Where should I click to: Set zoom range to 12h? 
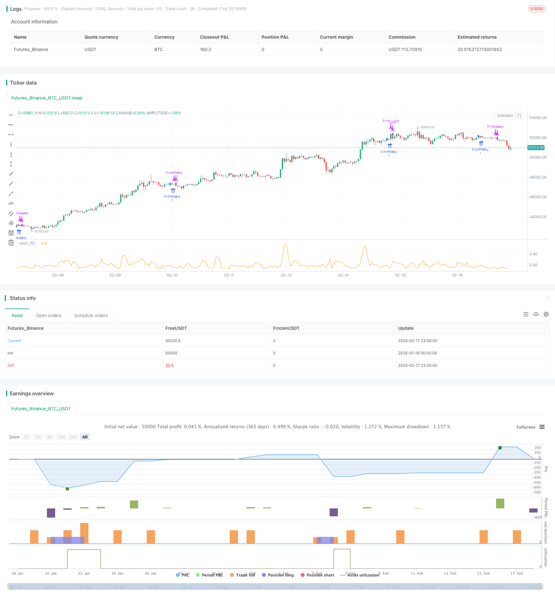click(x=61, y=437)
